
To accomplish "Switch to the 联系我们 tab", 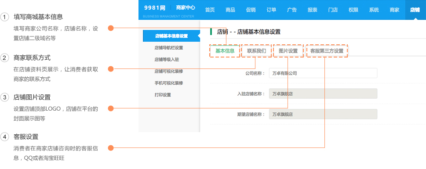I will [x=256, y=51].
